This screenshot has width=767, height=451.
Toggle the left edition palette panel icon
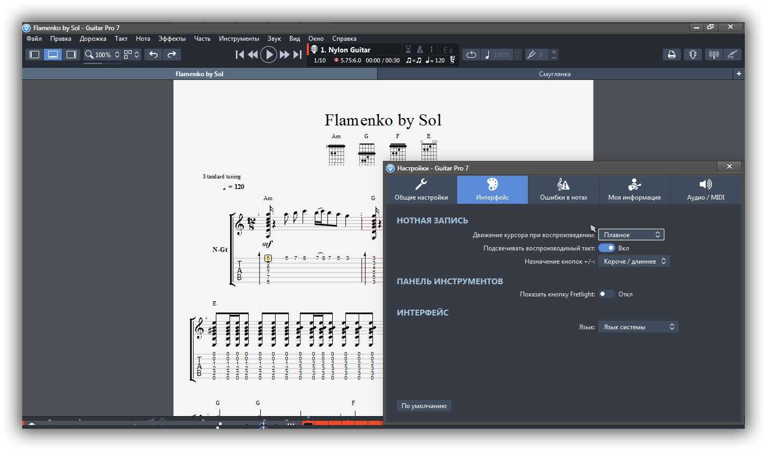click(34, 55)
